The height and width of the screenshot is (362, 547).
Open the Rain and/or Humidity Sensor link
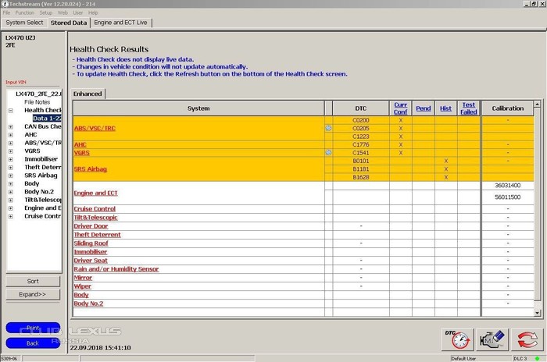click(x=116, y=269)
